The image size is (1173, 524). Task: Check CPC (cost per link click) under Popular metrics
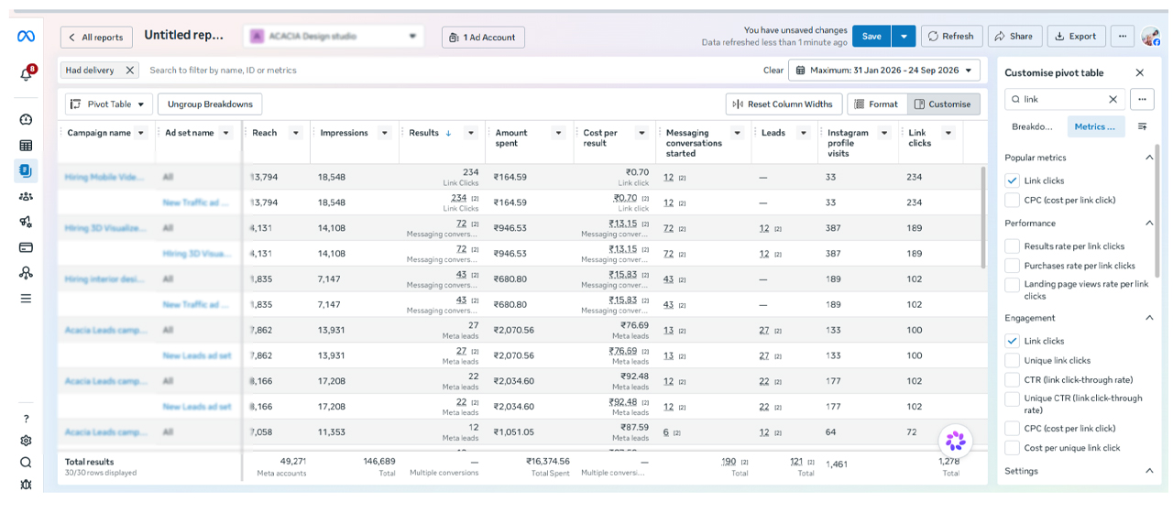pyautogui.click(x=1012, y=200)
